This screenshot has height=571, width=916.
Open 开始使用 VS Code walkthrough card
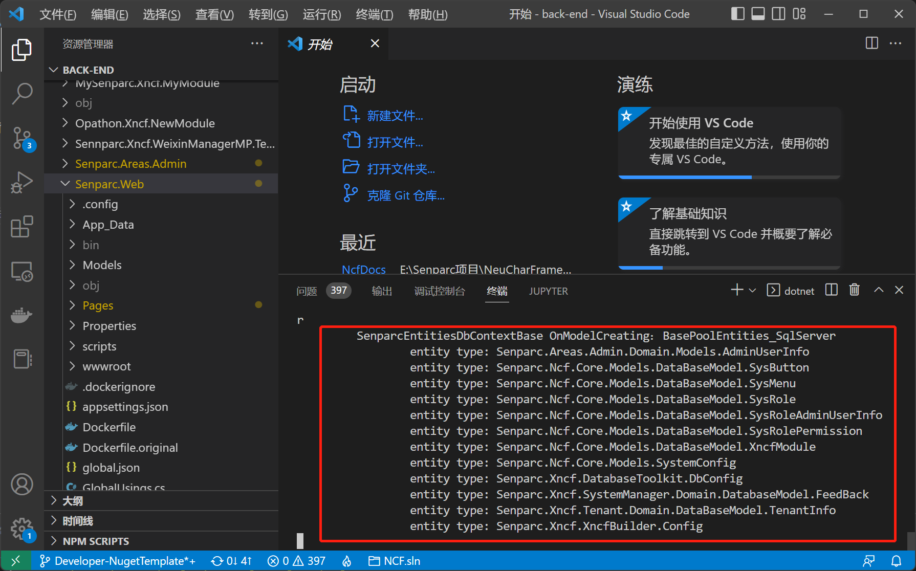coord(729,142)
